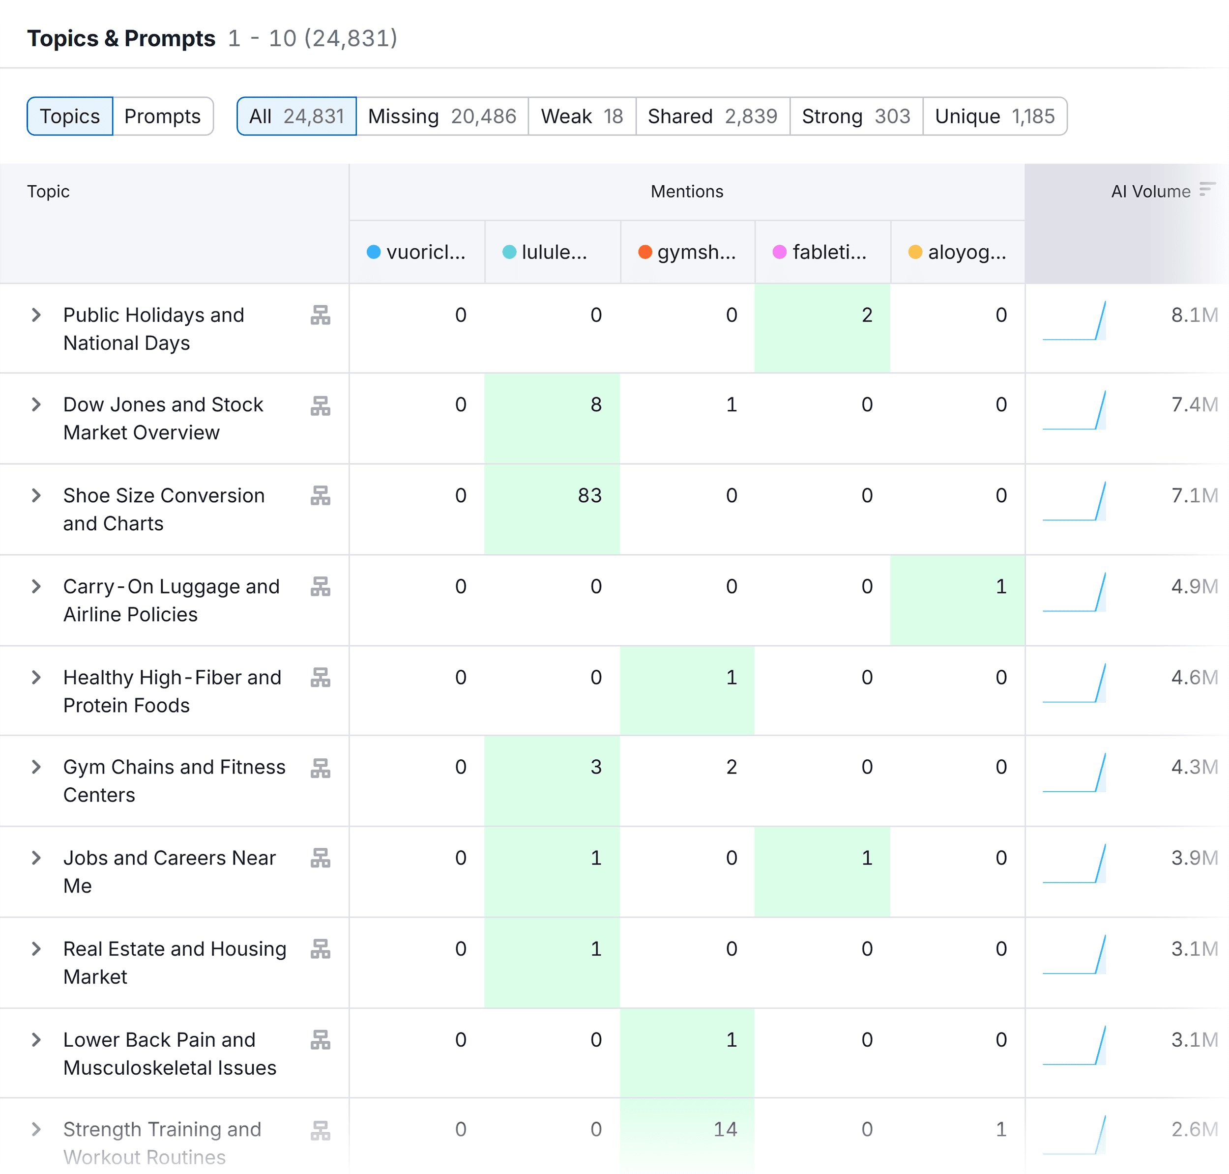The height and width of the screenshot is (1174, 1229).
Task: Click the topic map icon for Gym Chains row
Action: pyautogui.click(x=320, y=768)
